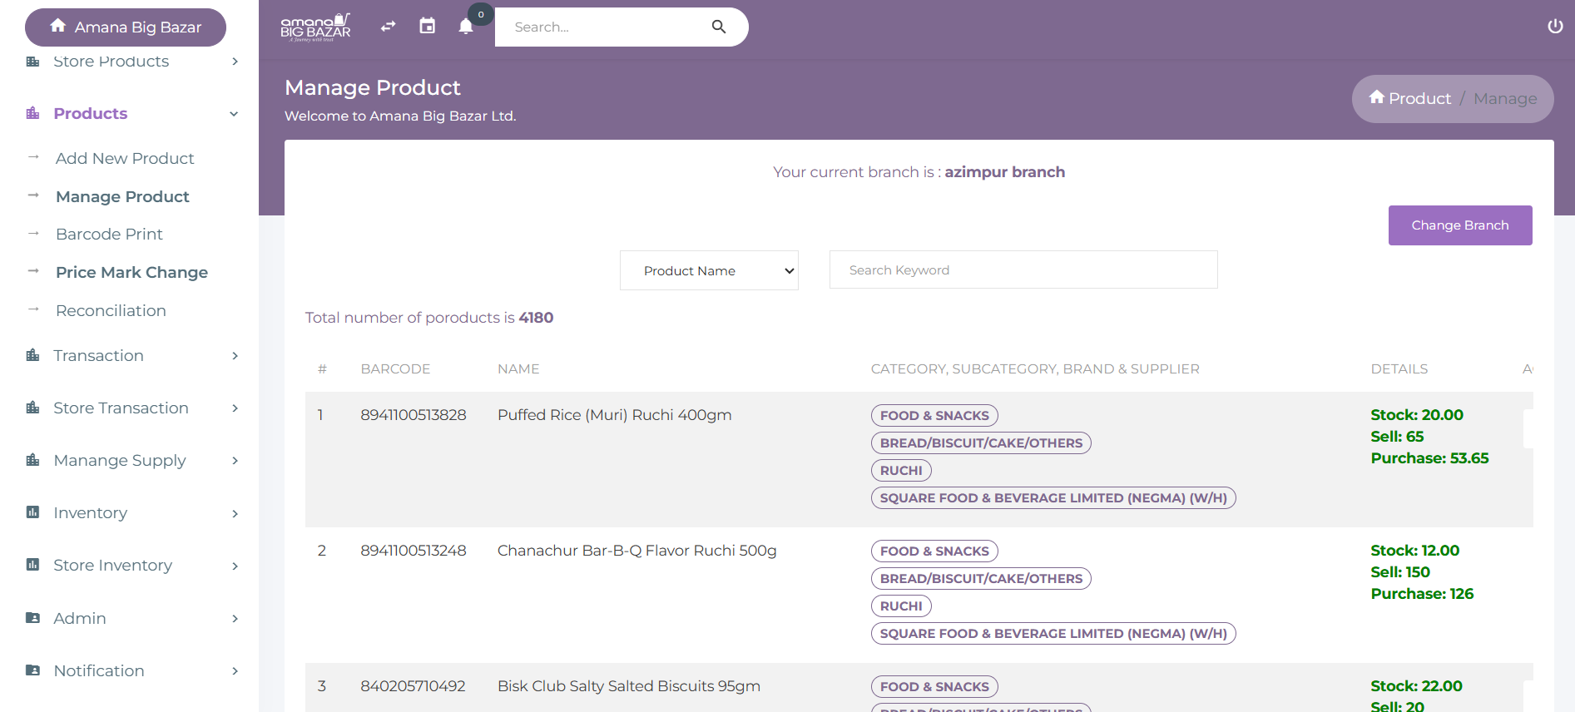Viewport: 1575px width, 712px height.
Task: Open Barcode Print in the sidebar
Action: tap(109, 234)
